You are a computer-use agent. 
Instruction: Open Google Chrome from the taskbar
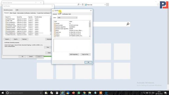click(x=84, y=93)
